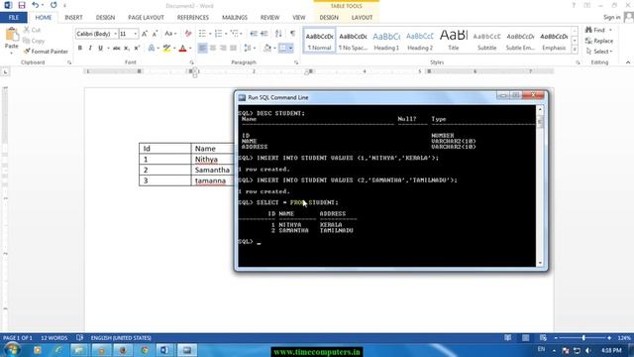Click Copy in the Clipboard group
The height and width of the screenshot is (357, 634).
[34, 41]
